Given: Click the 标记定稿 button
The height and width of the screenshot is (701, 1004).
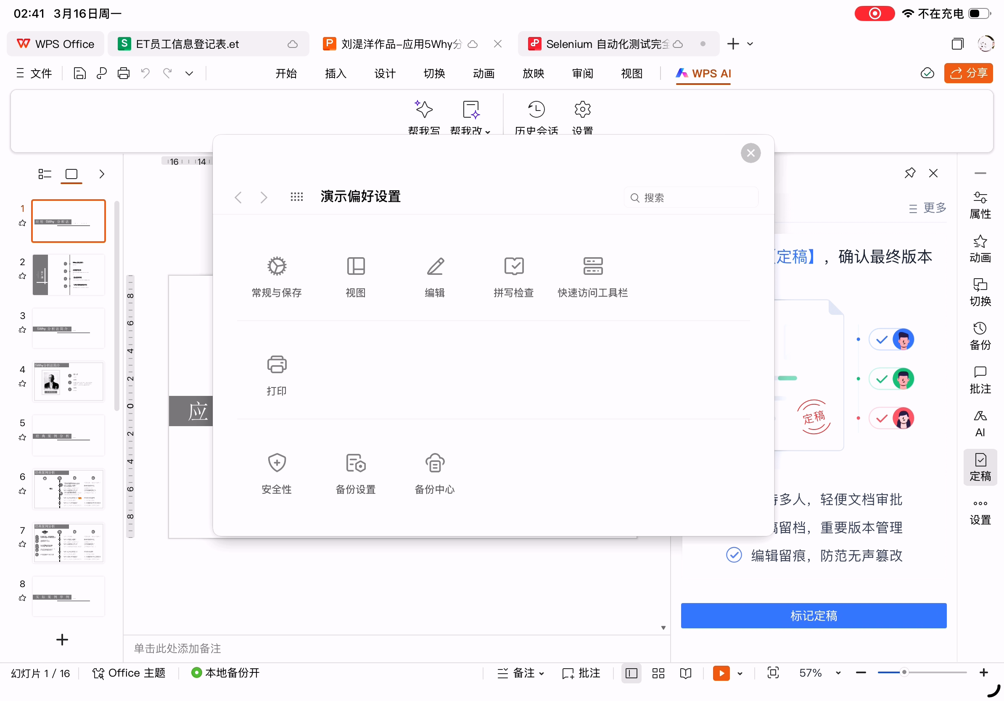Looking at the screenshot, I should click(814, 616).
